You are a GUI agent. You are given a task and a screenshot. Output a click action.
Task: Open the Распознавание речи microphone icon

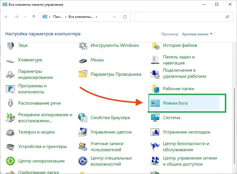pos(10,103)
